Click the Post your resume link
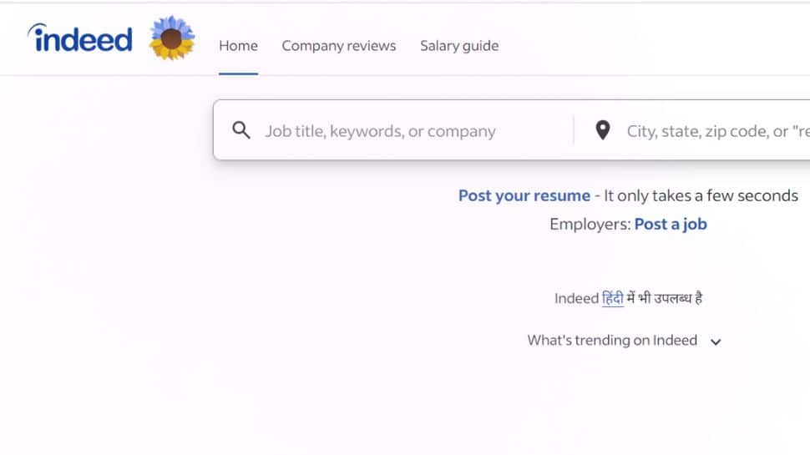 [524, 196]
